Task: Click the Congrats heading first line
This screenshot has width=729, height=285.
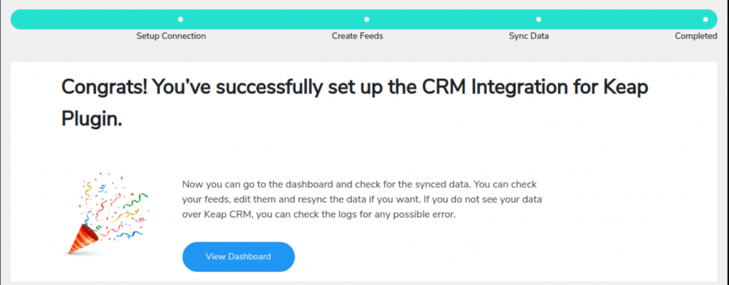Action: click(355, 88)
